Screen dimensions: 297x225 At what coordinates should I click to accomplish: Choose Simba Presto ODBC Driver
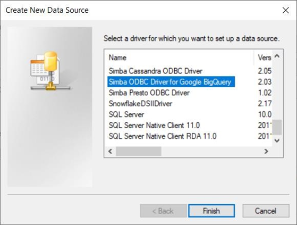click(x=149, y=93)
